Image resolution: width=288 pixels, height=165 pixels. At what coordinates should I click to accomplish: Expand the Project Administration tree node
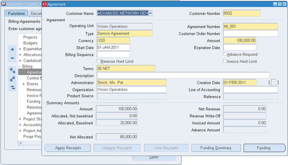click(x=20, y=131)
